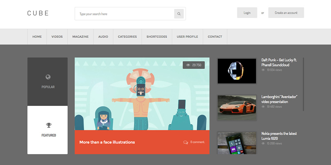This screenshot has height=165, width=331.
Task: Open the More than a face illustrations title
Action: (x=107, y=142)
